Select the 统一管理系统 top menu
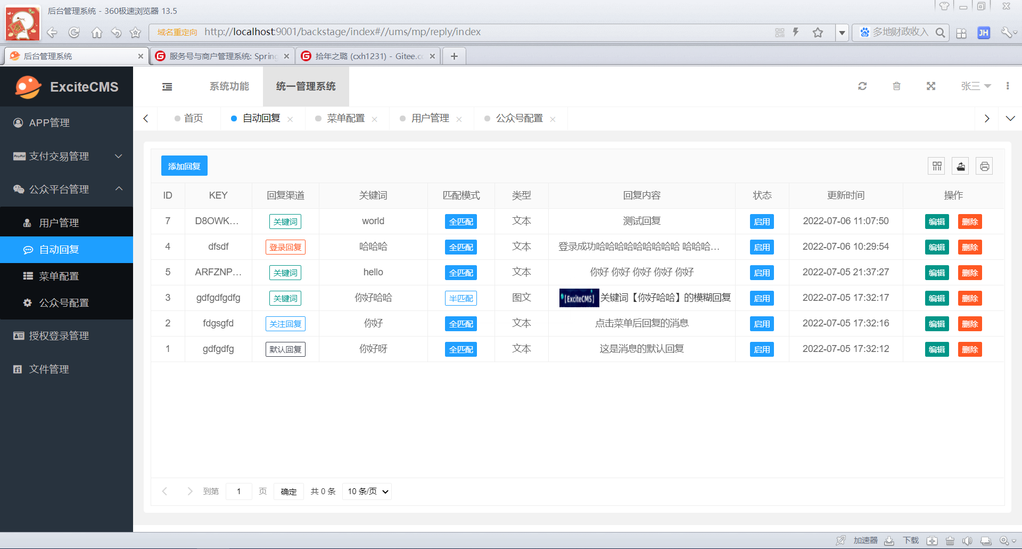Screen dimensions: 1022x549 tap(306, 86)
